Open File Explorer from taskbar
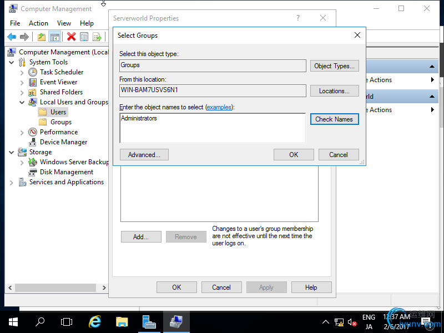The width and height of the screenshot is (444, 333). pos(122,322)
